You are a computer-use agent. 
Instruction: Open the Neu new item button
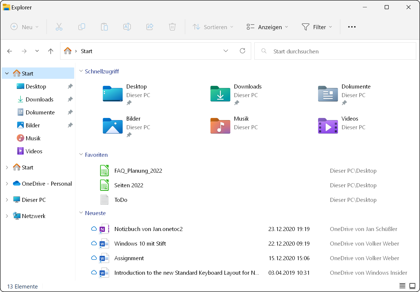tap(24, 27)
